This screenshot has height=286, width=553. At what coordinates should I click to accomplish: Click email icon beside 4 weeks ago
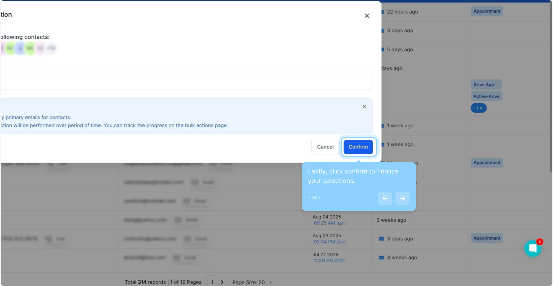(x=381, y=258)
